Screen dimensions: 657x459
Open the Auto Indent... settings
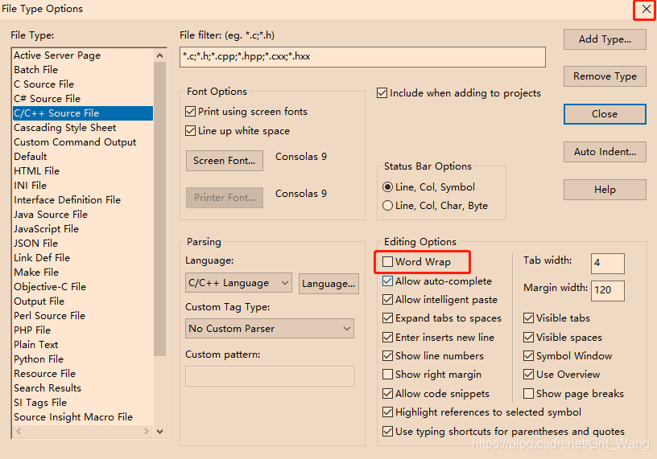tap(605, 152)
